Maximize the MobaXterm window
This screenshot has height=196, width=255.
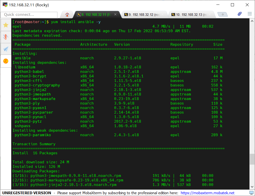232,5
